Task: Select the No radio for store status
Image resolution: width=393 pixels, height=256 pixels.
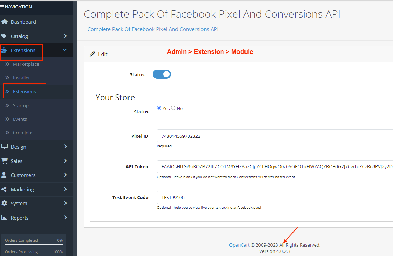Action: [x=173, y=108]
